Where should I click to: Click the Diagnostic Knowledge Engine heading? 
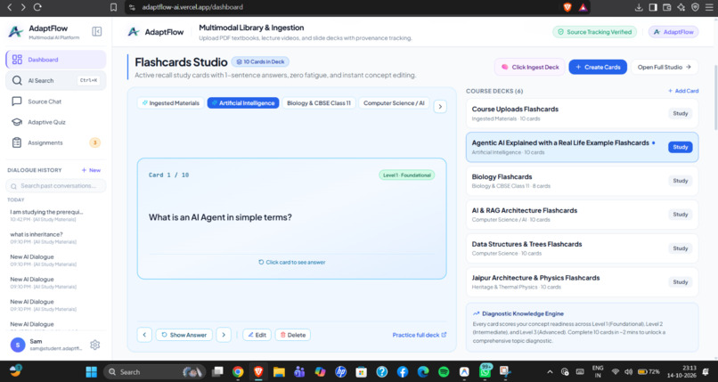point(523,313)
